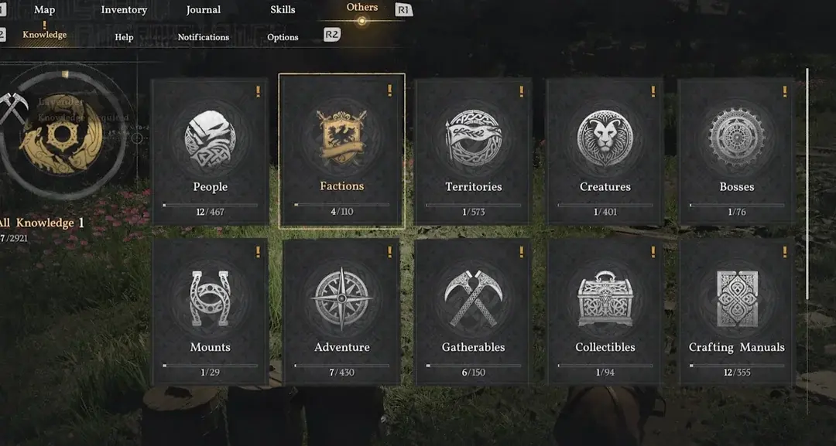Click the R1 next-tab button
836x446 pixels.
pos(403,9)
